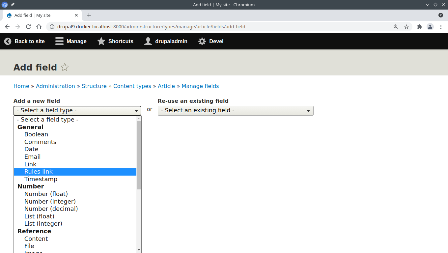Click the down arrow on the dropdown scrollbar
The width and height of the screenshot is (448, 253).
pos(139,249)
